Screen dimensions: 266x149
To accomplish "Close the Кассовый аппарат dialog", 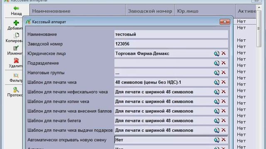I will [x=225, y=22].
